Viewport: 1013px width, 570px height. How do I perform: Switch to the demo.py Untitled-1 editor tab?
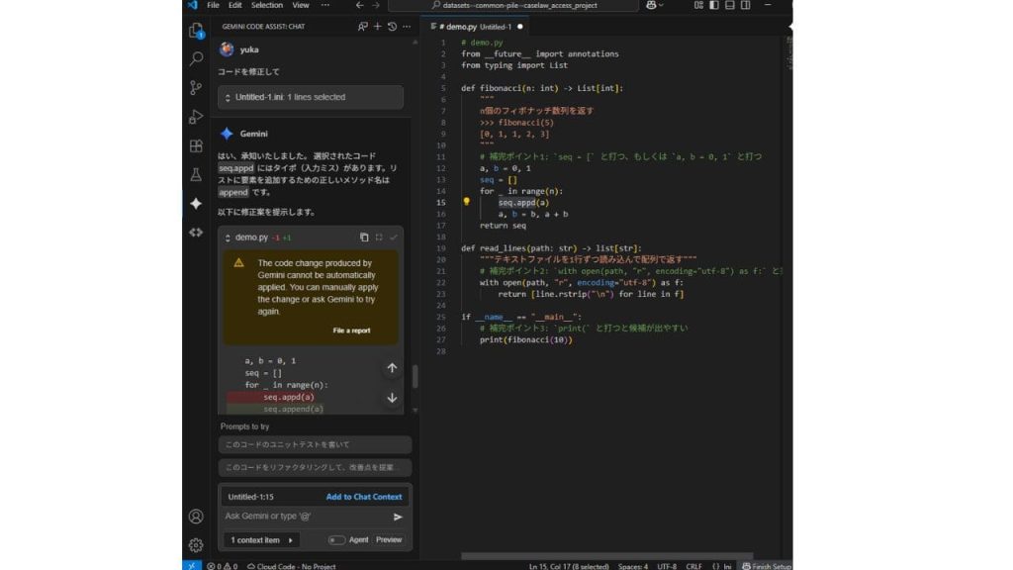click(476, 27)
